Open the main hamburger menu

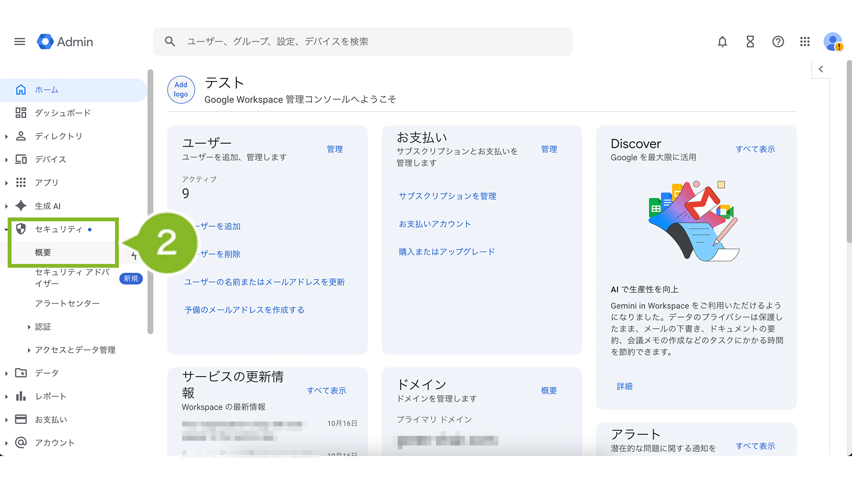[x=20, y=42]
